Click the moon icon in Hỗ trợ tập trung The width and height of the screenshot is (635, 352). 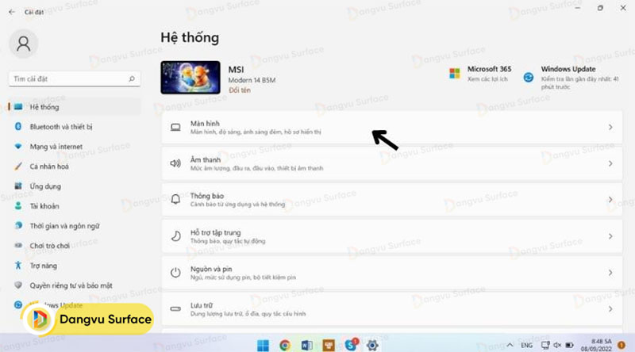[x=175, y=236]
